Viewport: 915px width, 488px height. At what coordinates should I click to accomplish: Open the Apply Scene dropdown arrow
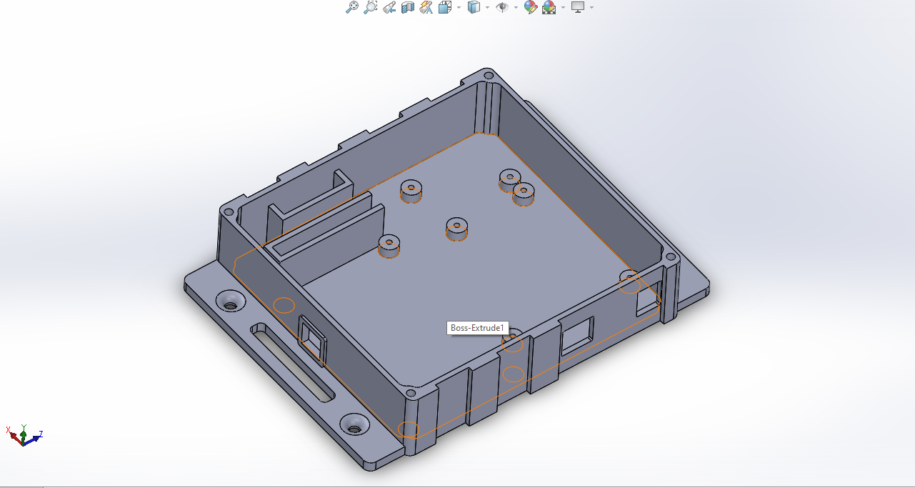pos(563,7)
